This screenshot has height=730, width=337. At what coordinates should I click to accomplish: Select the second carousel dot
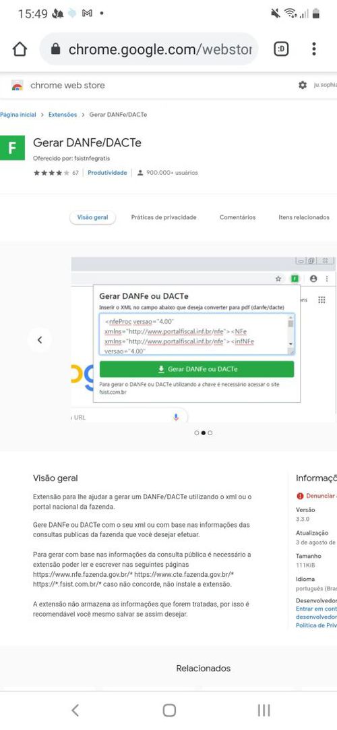coord(203,433)
